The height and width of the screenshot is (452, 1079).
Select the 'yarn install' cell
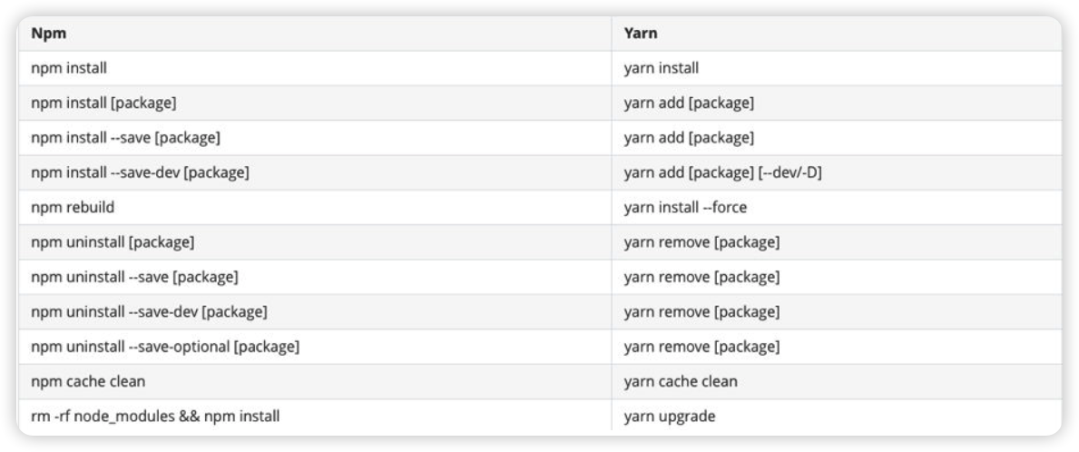click(x=837, y=68)
